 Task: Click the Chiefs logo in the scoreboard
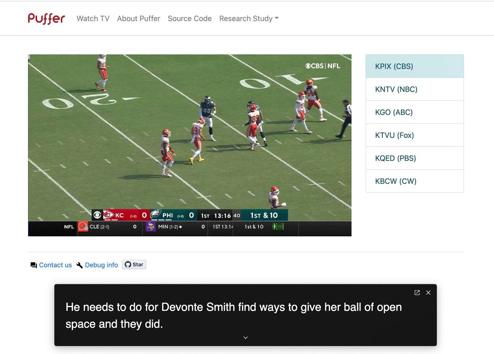[x=109, y=215]
